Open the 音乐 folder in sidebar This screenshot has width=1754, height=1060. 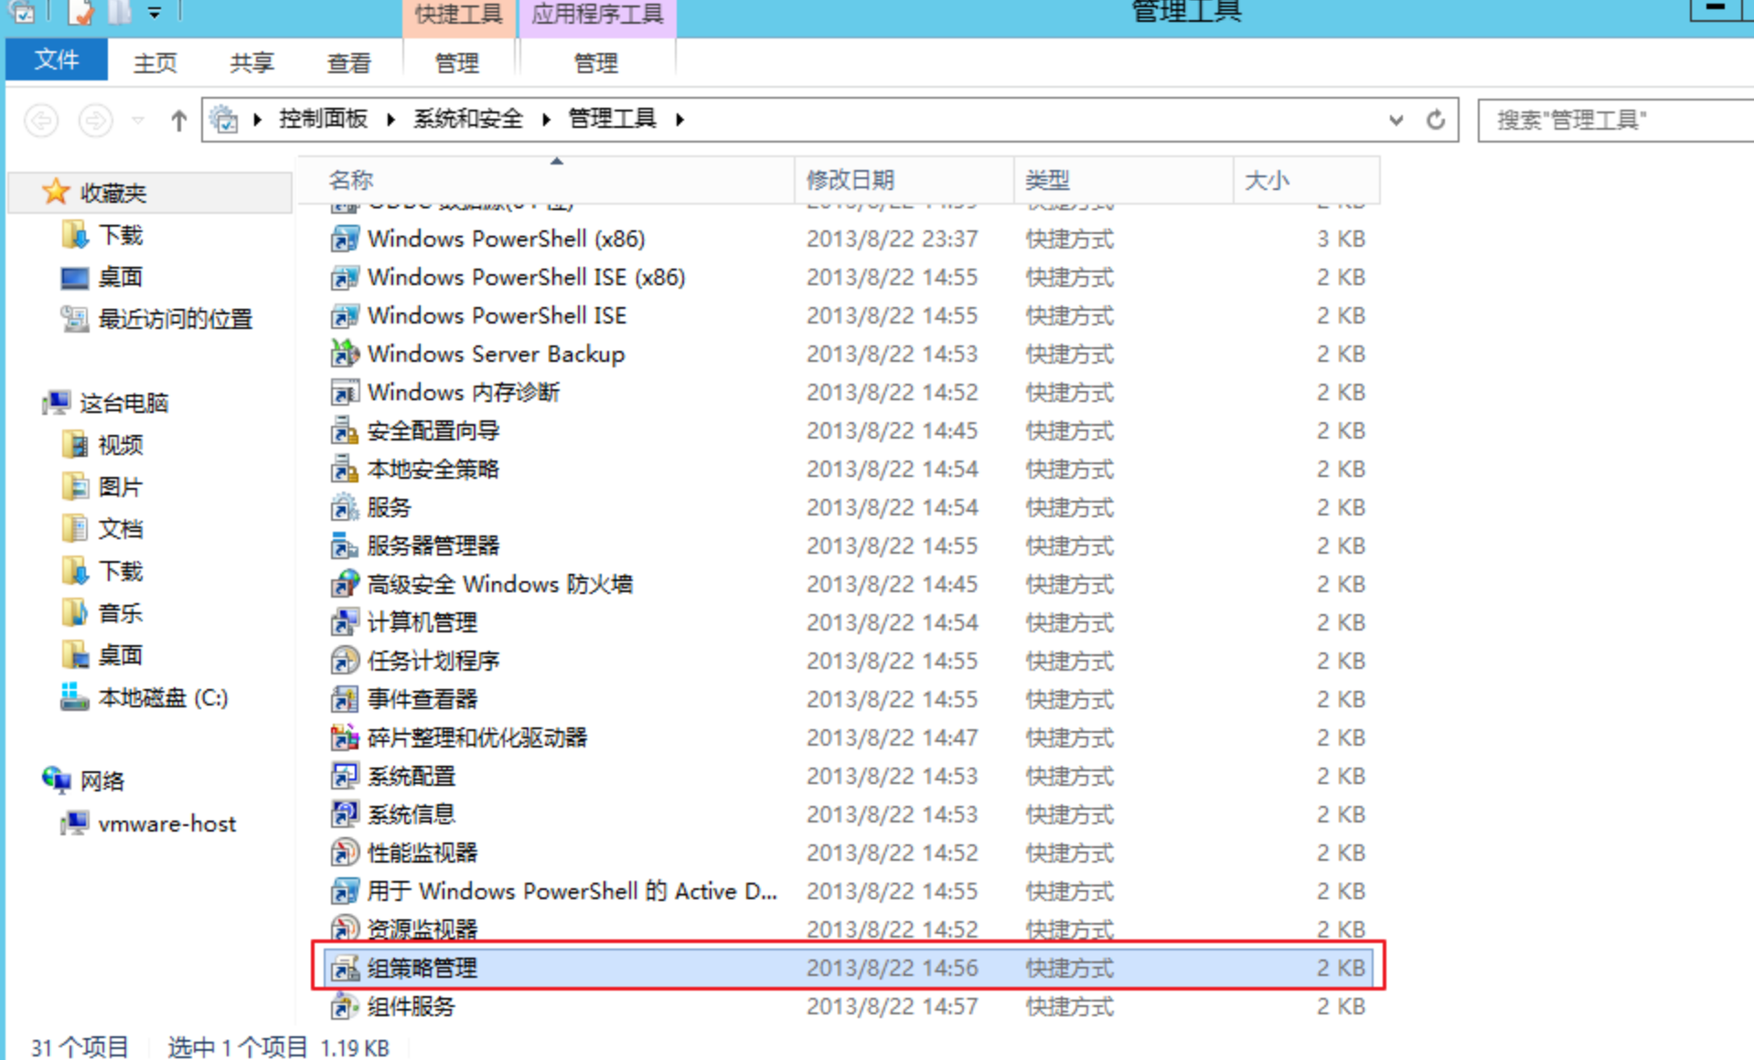coord(121,614)
